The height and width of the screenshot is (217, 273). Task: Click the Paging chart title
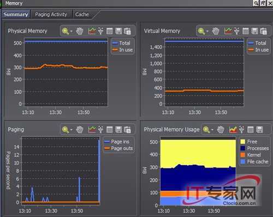pyautogui.click(x=16, y=130)
